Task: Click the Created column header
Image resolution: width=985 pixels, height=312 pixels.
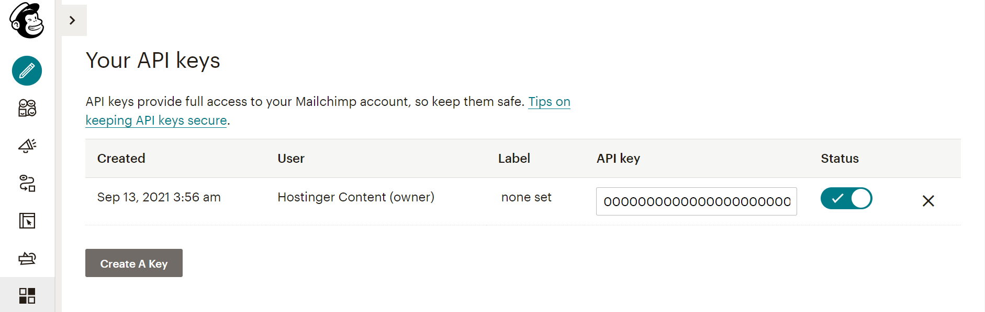Action: click(x=121, y=159)
